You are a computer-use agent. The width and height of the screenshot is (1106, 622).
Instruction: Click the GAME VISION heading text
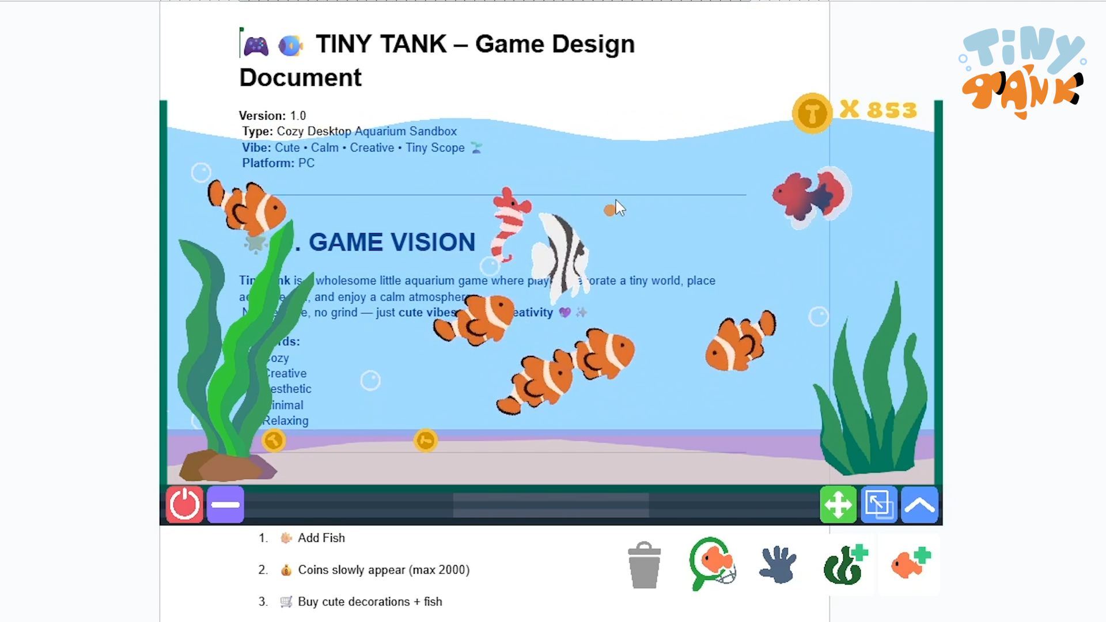(392, 242)
